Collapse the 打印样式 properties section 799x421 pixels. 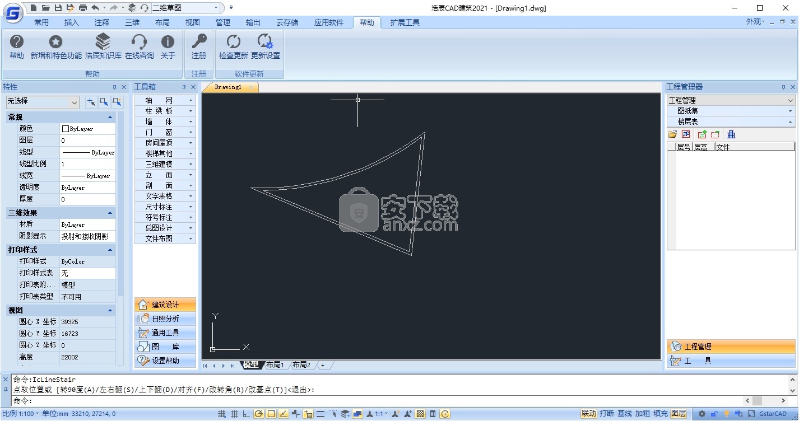tap(110, 250)
